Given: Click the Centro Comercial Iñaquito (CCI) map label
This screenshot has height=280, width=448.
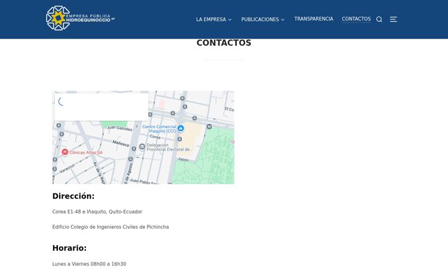Looking at the screenshot, I should click(x=159, y=129).
